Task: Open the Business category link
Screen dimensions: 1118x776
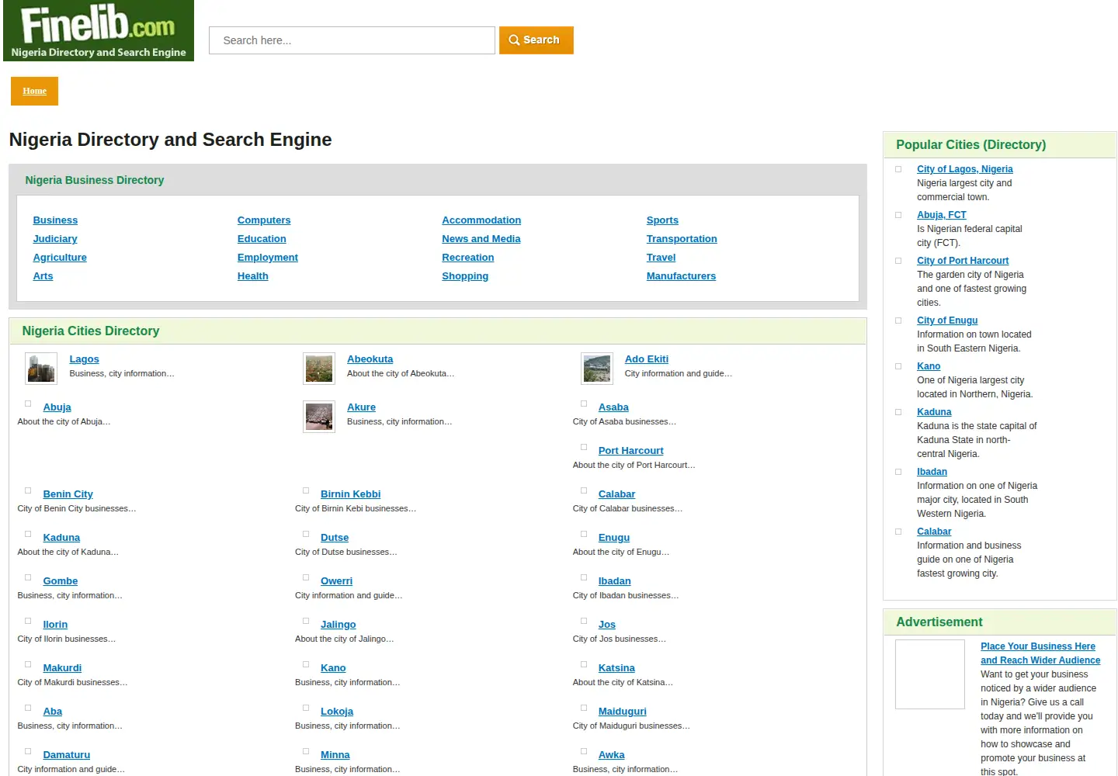Action: click(x=55, y=220)
